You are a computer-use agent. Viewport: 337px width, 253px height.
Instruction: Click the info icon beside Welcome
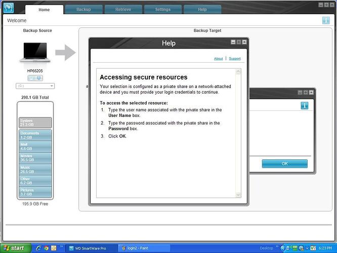point(326,21)
